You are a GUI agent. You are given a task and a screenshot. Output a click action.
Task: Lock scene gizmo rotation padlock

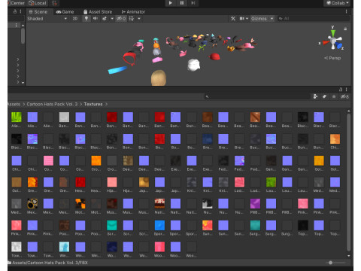point(345,29)
